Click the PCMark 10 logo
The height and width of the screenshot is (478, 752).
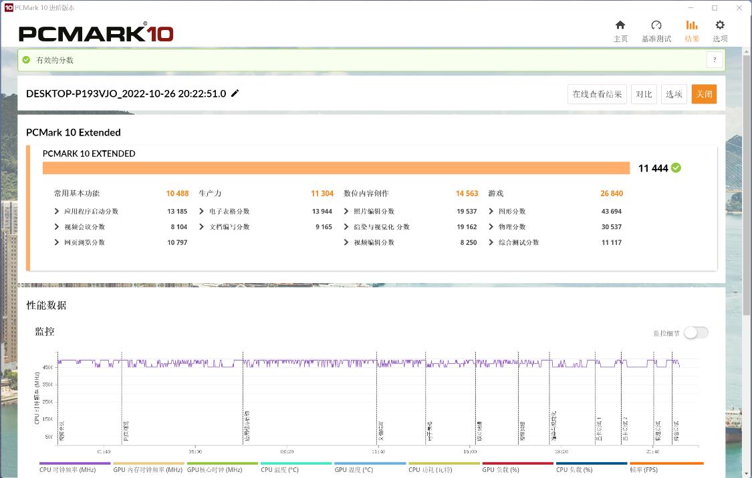[96, 33]
